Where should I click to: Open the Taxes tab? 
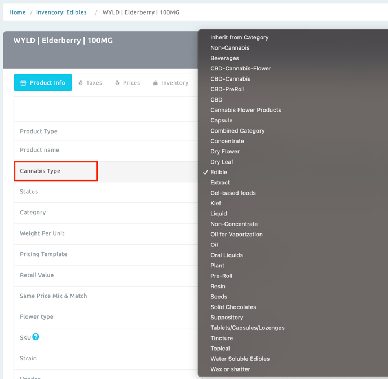click(90, 83)
